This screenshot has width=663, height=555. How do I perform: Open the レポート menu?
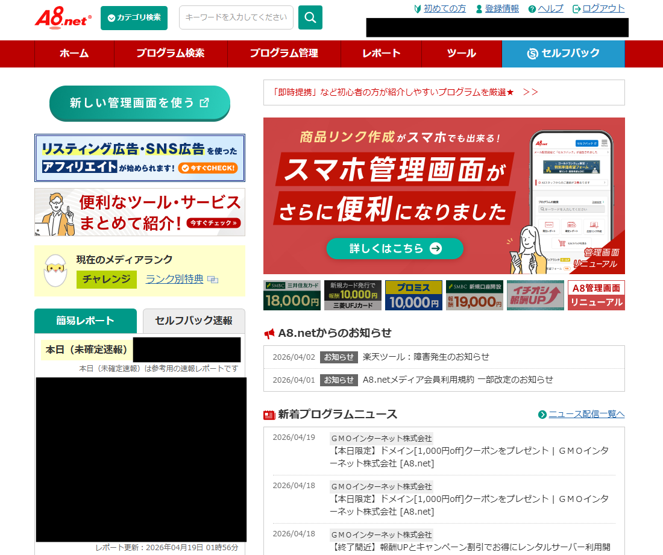coord(382,54)
